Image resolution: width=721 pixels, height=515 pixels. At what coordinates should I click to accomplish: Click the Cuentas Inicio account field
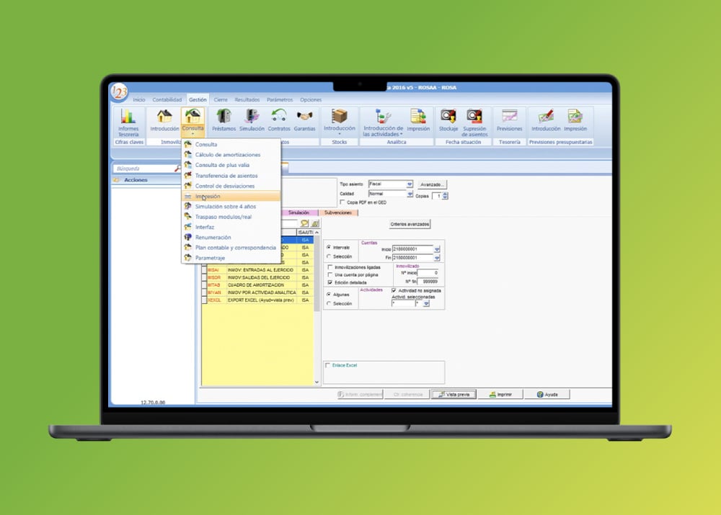tap(412, 248)
